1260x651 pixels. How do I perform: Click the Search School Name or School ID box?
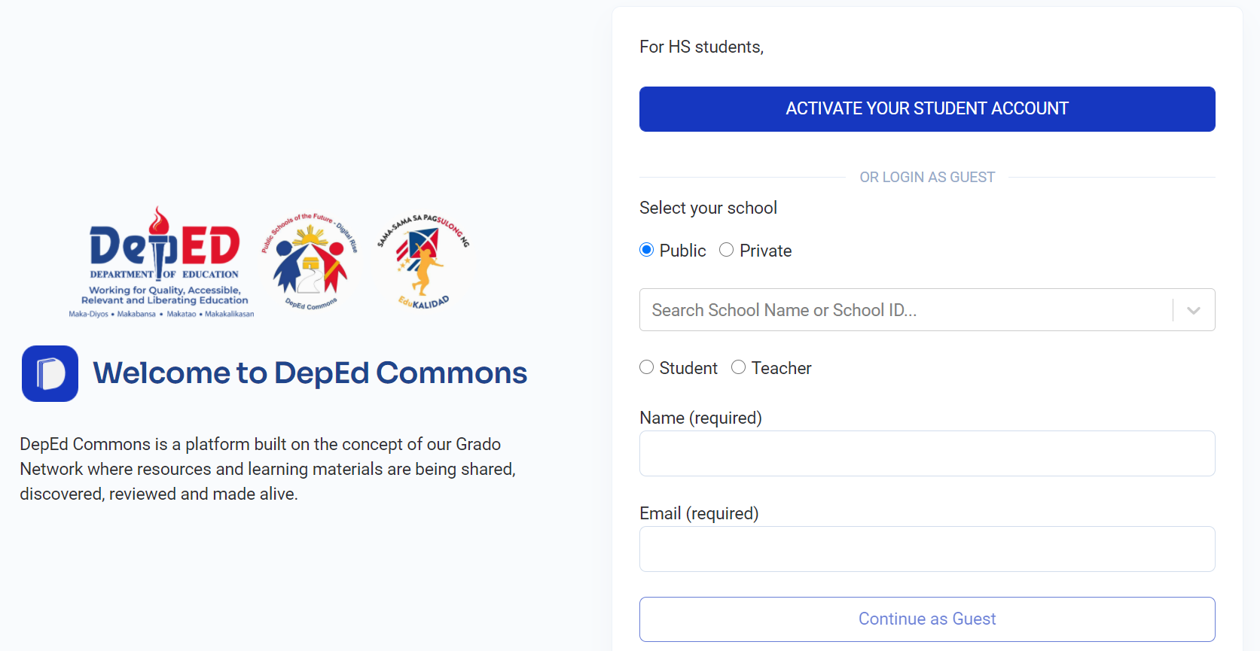coord(866,309)
